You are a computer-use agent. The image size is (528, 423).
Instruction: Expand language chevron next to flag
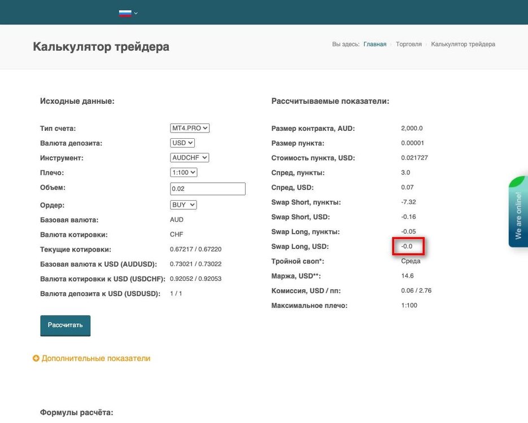[136, 14]
